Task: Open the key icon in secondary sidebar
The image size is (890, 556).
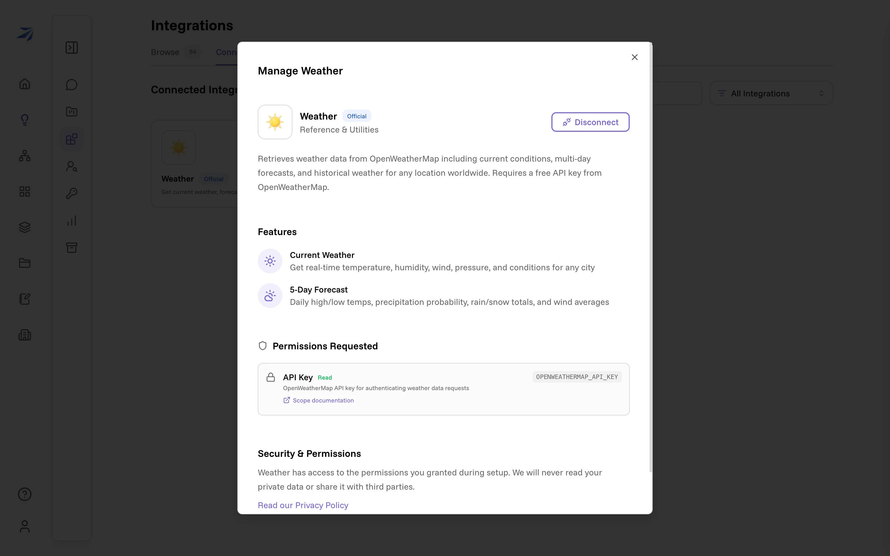Action: 72,193
